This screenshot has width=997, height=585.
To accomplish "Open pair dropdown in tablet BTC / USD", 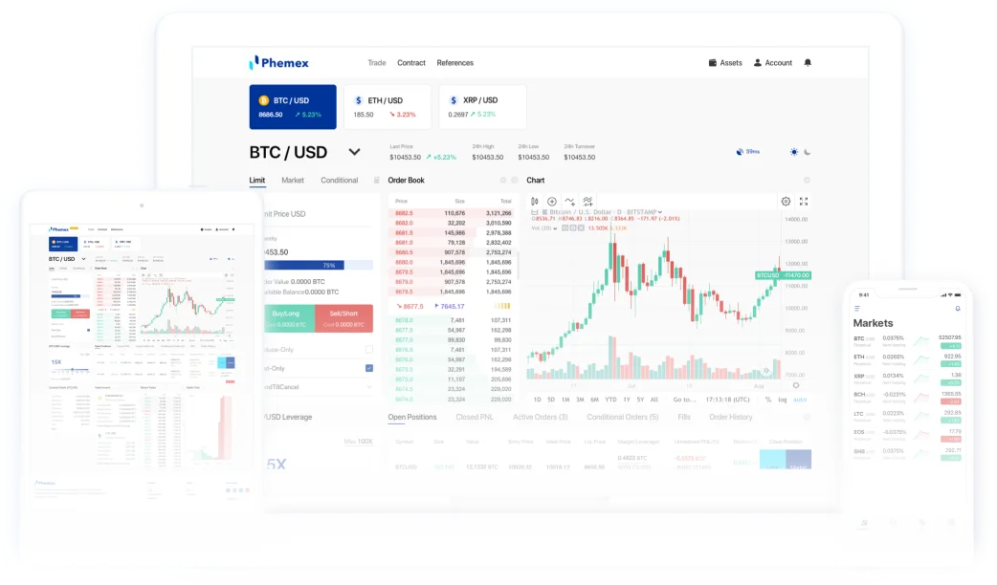I will click(x=83, y=259).
